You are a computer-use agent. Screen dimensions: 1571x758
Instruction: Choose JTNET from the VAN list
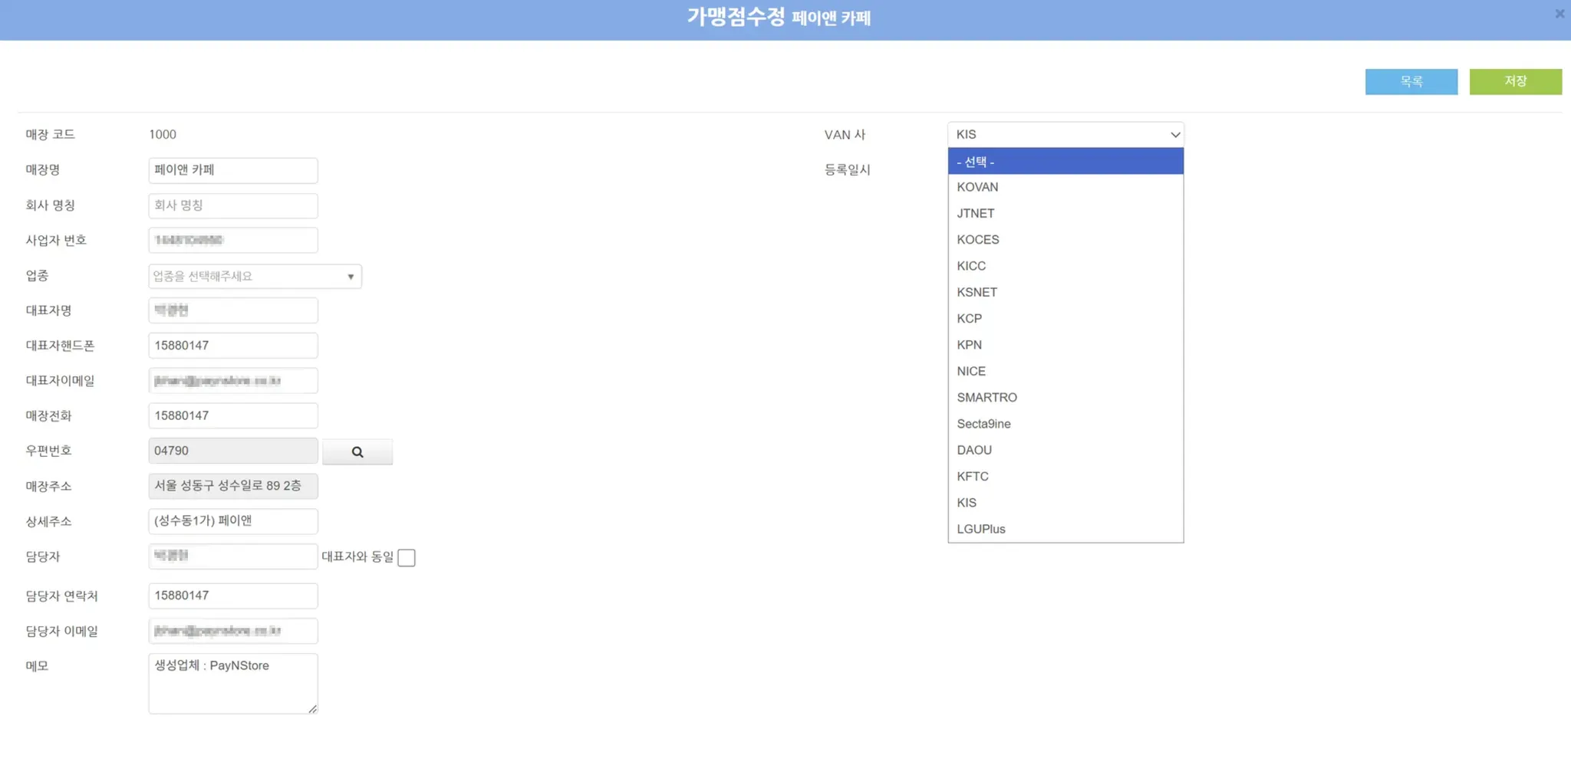(x=1065, y=213)
